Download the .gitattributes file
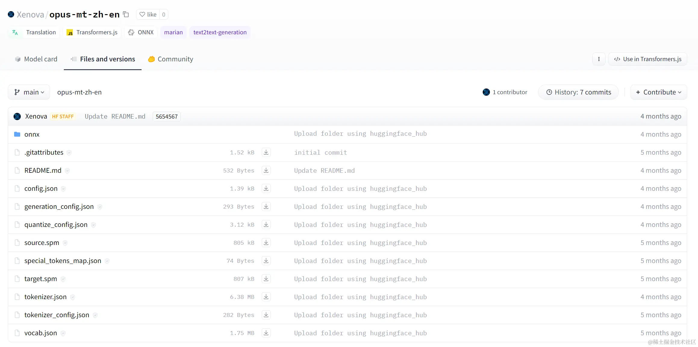This screenshot has width=698, height=347. tap(266, 152)
